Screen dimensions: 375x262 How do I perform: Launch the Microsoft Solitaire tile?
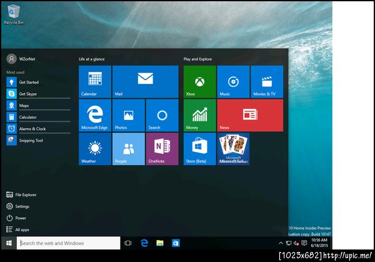coord(233,149)
